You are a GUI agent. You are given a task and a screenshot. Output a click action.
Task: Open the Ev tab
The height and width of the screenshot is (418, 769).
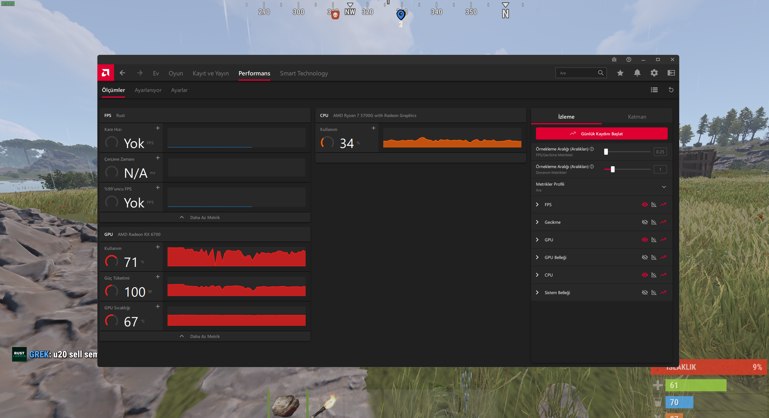(156, 73)
